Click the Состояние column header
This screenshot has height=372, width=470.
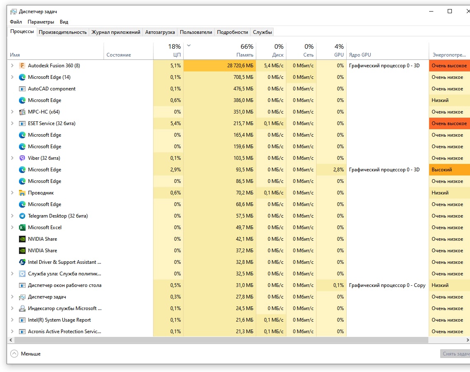point(129,51)
